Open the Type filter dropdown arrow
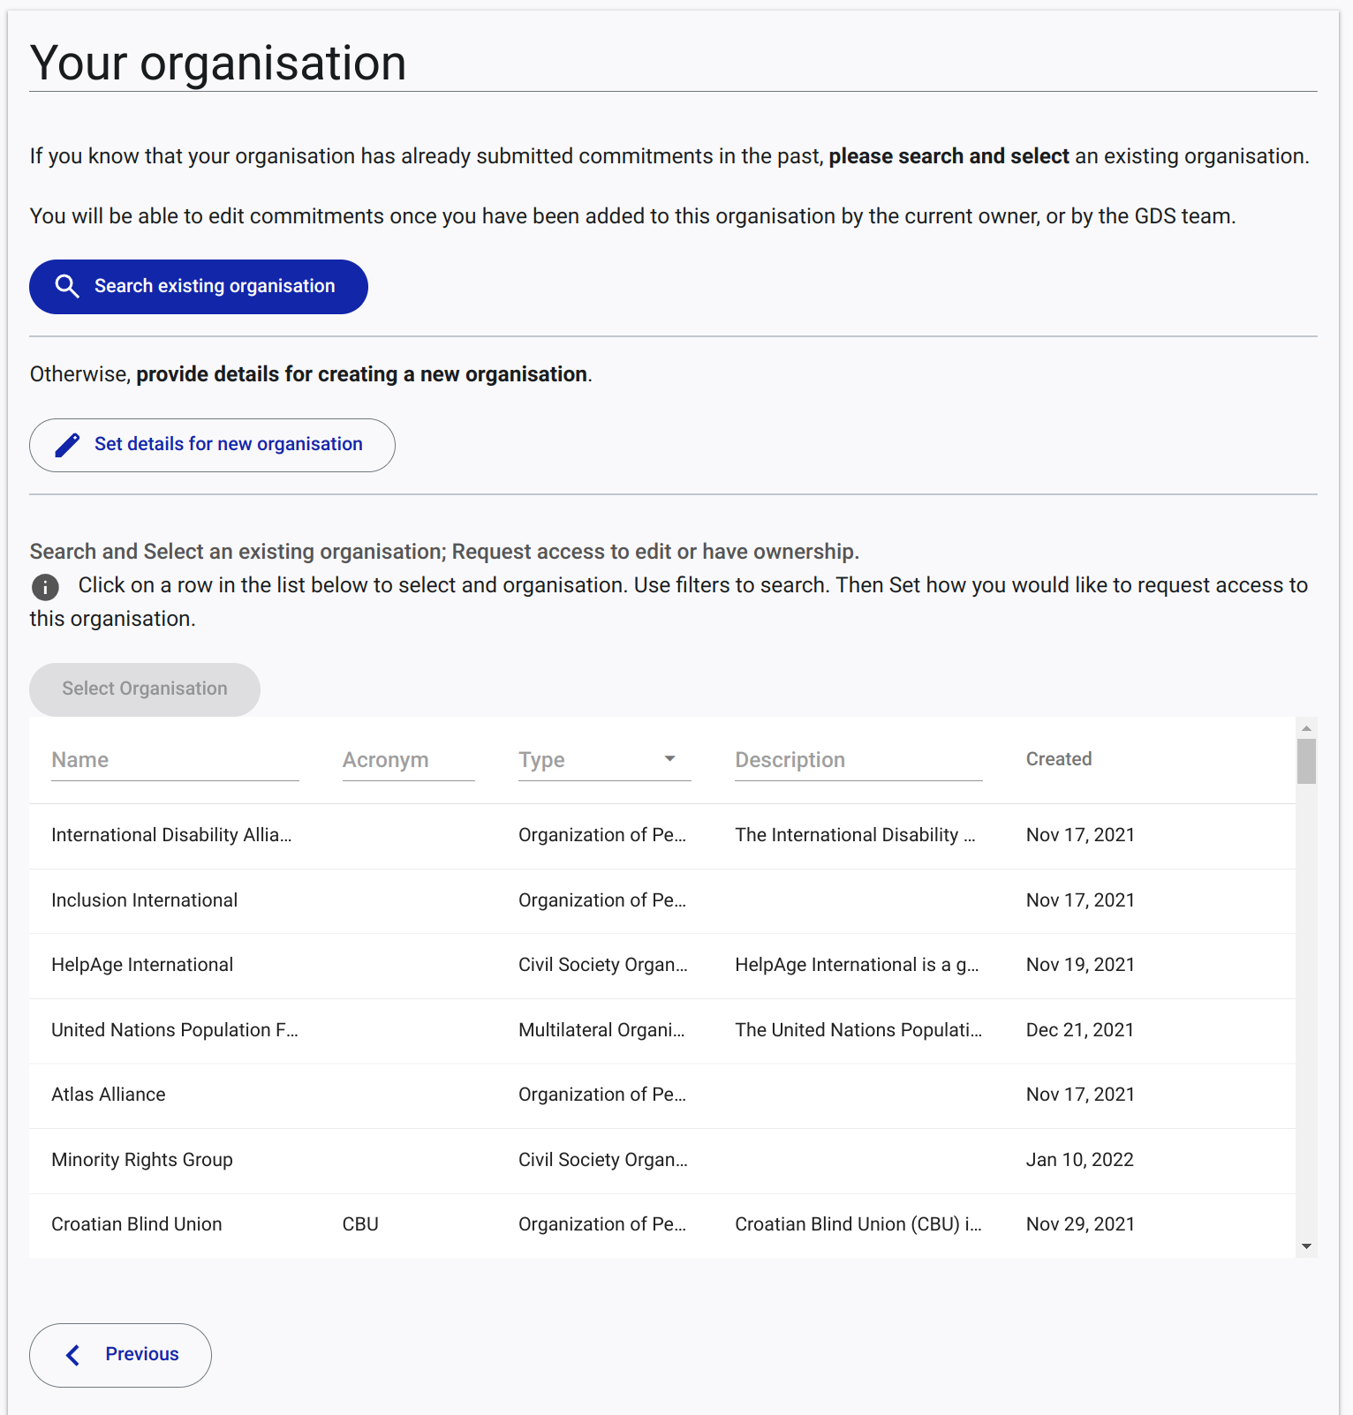Screen dimensions: 1353x1415 [x=669, y=759]
